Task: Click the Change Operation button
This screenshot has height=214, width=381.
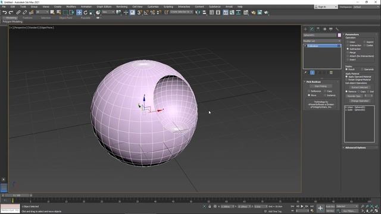Action: [360, 101]
